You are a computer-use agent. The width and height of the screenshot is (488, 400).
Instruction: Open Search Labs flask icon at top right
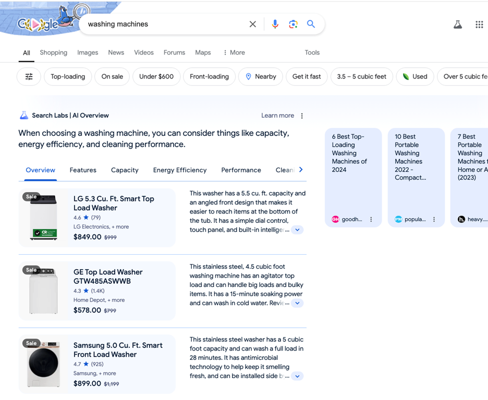pos(458,24)
